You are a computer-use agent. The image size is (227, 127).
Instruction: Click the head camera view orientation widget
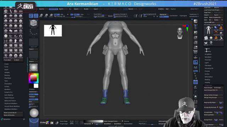(180, 33)
